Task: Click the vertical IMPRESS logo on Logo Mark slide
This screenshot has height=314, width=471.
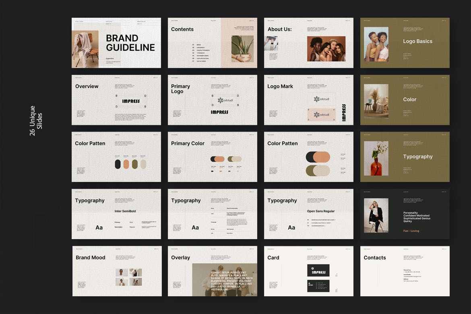Action: [343, 113]
